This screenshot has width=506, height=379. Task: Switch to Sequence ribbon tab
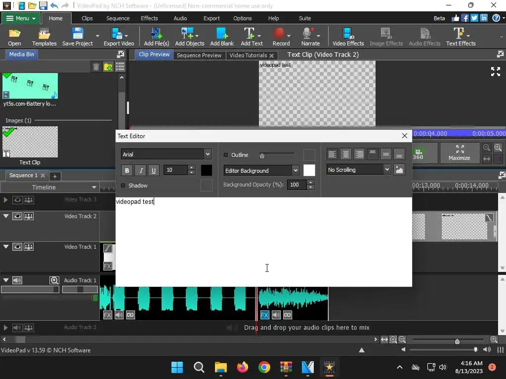pos(118,18)
